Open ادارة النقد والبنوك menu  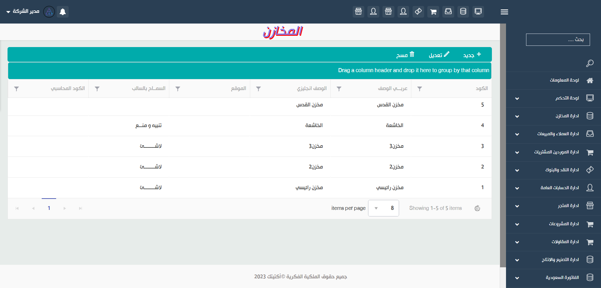[x=553, y=170]
